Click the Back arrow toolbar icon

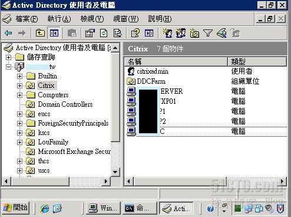[x=8, y=33]
